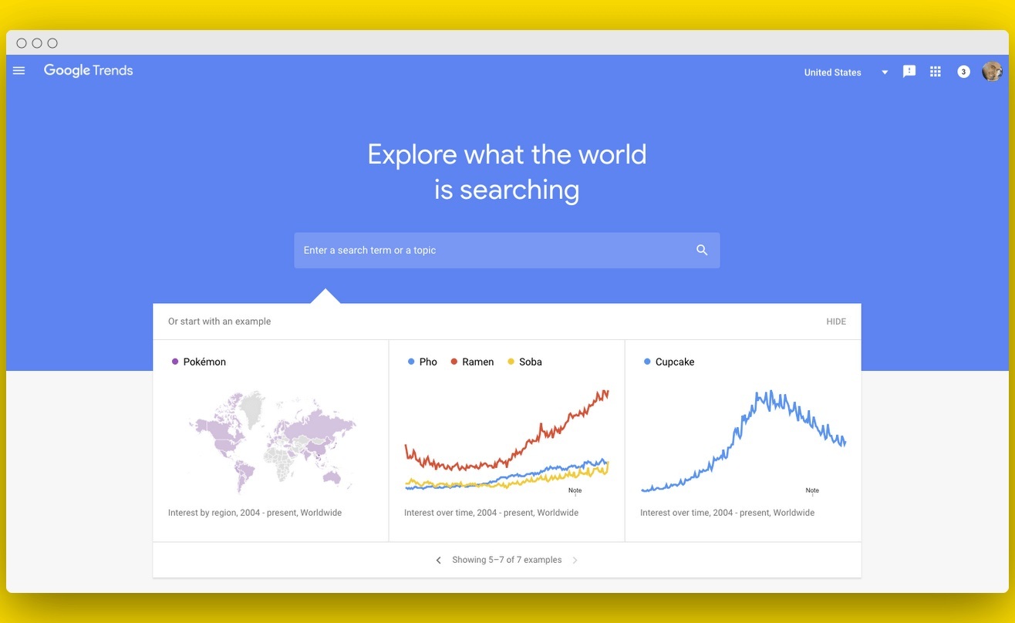Image resolution: width=1015 pixels, height=623 pixels.
Task: Open the Google apps grid
Action: click(x=936, y=72)
